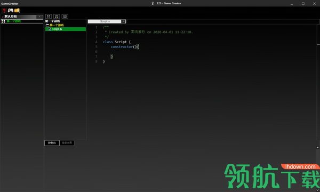This screenshot has height=192, width=320.
Task: Close the Game Creator window
Action: [x=314, y=4]
